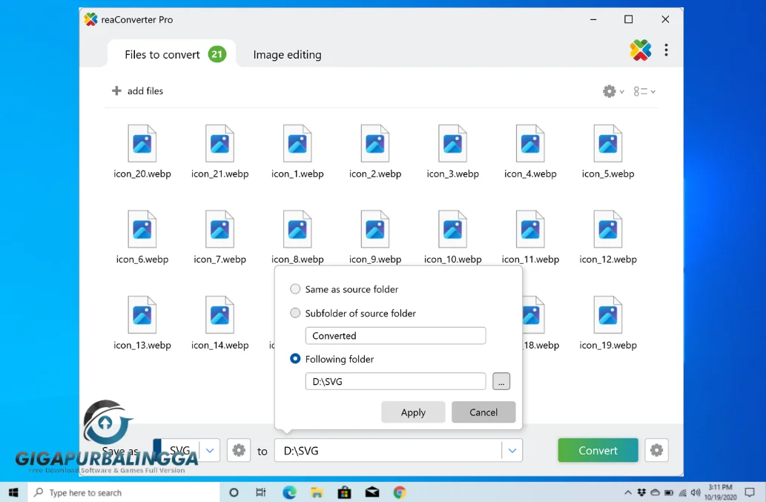766x502 pixels.
Task: Expand the view mode list dropdown
Action: 644,91
